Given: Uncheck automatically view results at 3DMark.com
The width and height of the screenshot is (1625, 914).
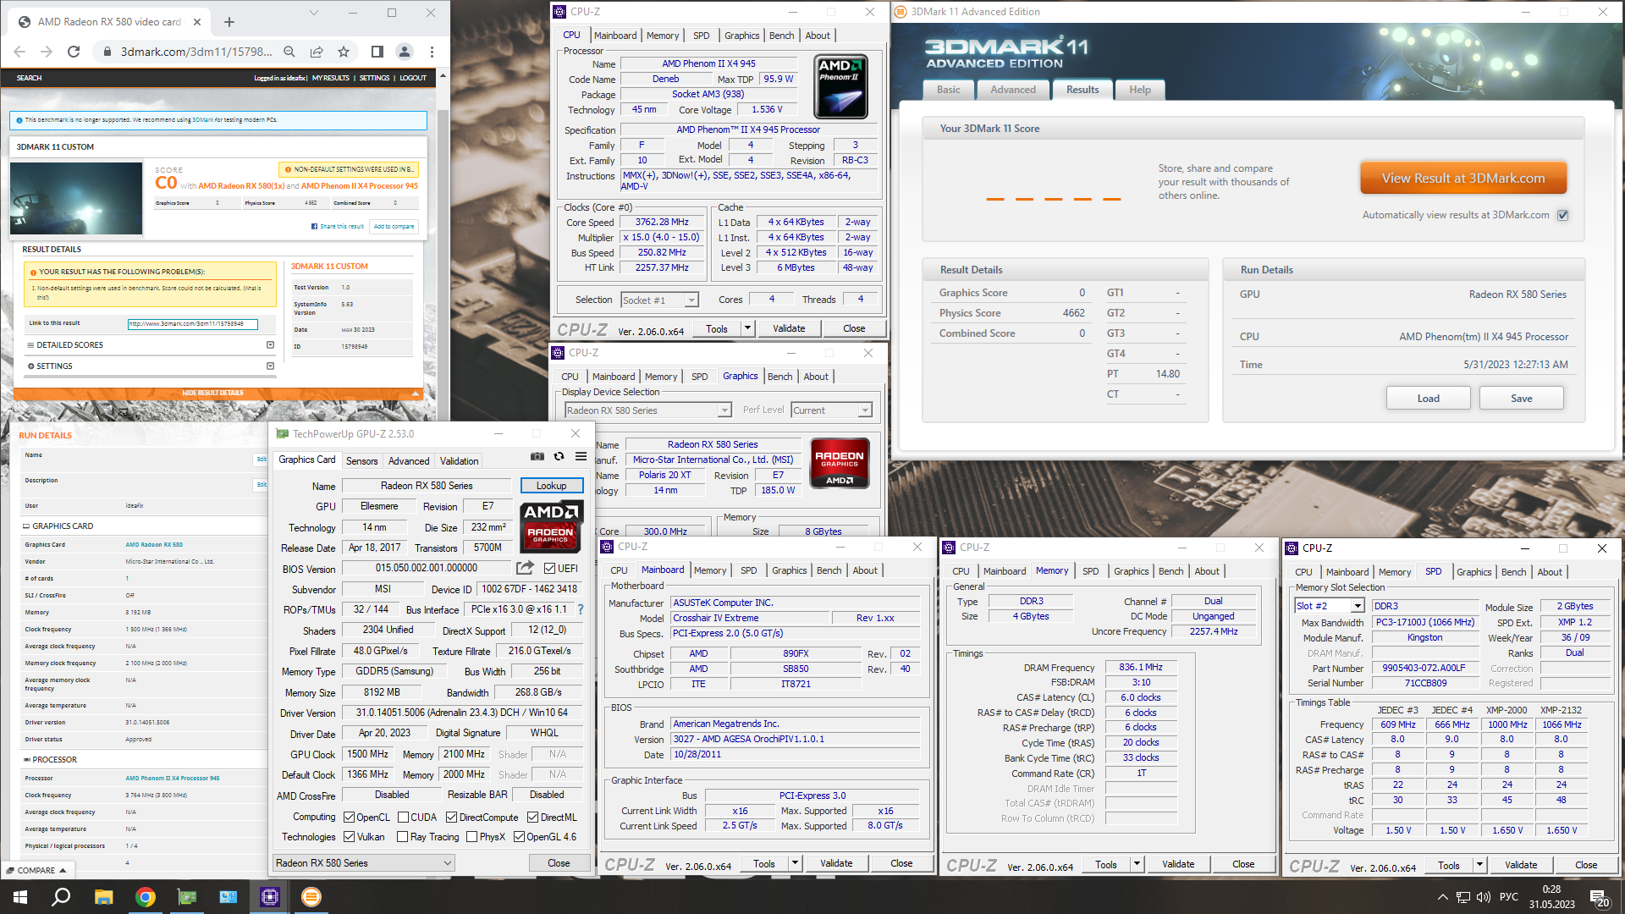Looking at the screenshot, I should pos(1563,215).
